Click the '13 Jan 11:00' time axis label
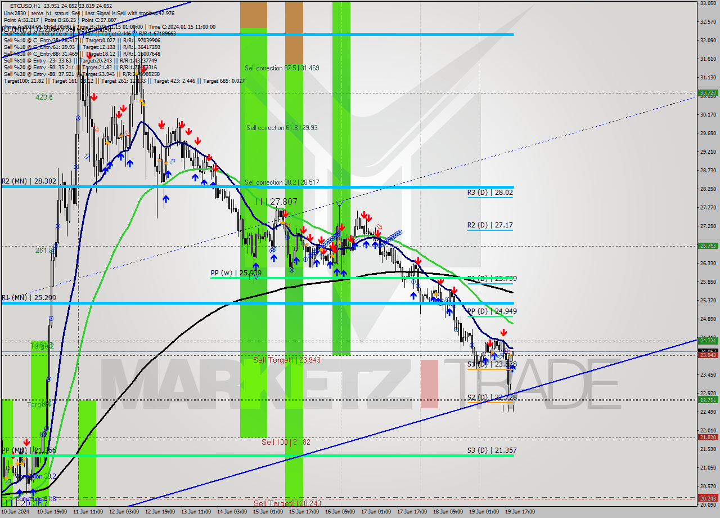 coord(197,512)
